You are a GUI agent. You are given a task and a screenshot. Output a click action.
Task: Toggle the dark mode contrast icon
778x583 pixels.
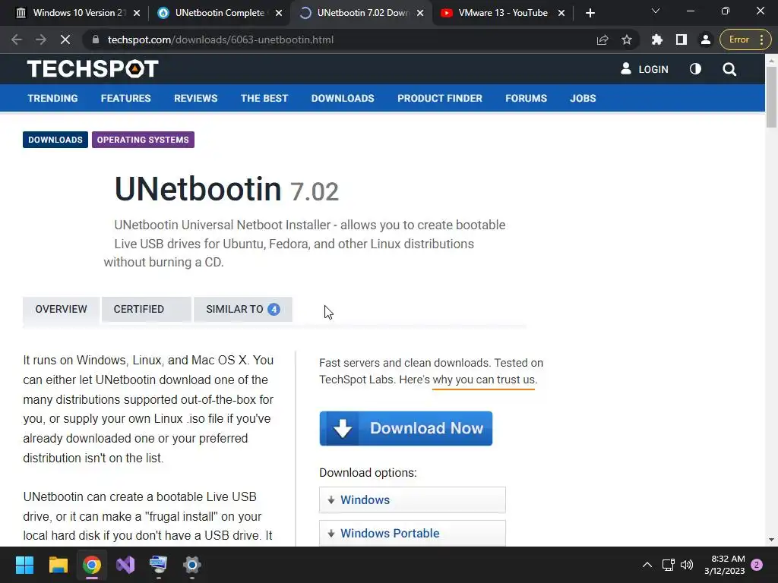click(x=695, y=69)
